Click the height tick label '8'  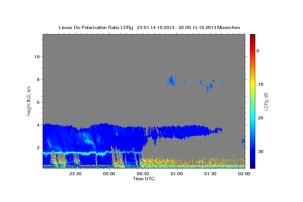(x=38, y=79)
